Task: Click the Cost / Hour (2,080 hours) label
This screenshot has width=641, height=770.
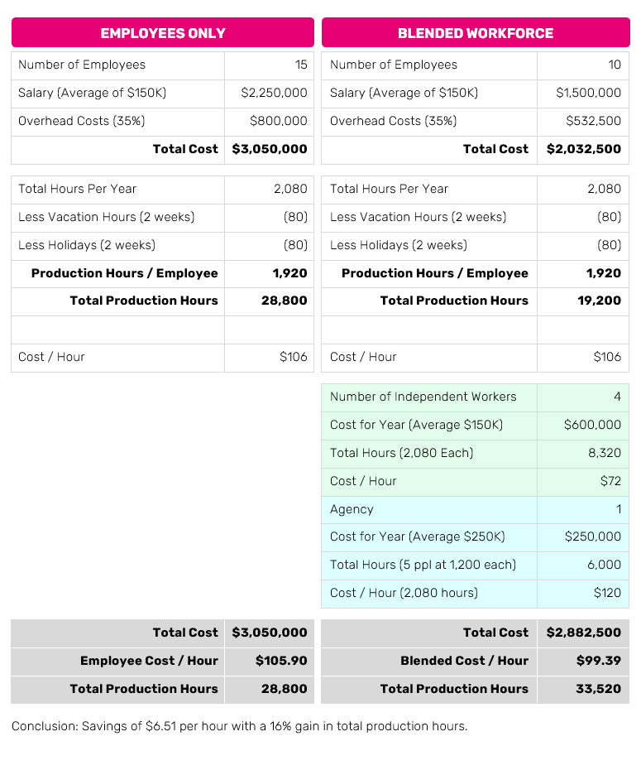Action: 404,593
